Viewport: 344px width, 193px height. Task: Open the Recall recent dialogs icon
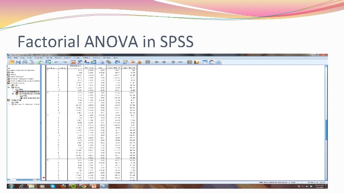(x=48, y=62)
